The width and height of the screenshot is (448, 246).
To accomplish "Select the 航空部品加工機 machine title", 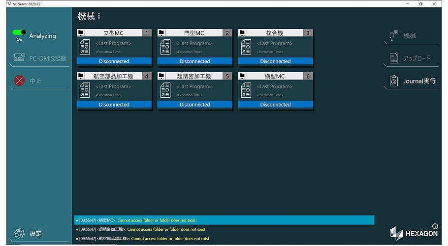I will 113,76.
